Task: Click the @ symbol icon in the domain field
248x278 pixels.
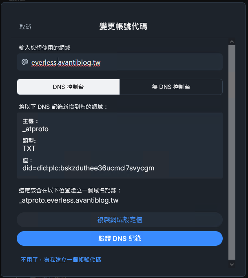Action: click(25, 62)
